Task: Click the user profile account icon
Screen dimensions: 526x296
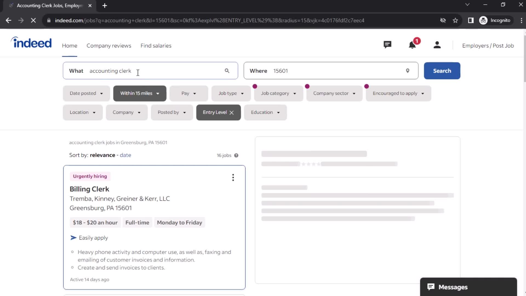Action: [437, 45]
